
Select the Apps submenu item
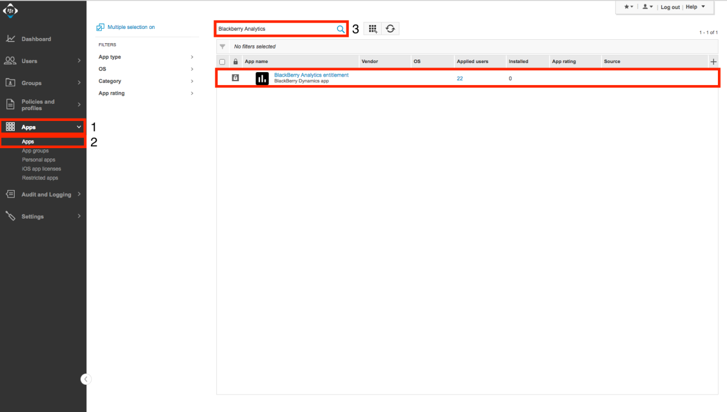pos(28,142)
